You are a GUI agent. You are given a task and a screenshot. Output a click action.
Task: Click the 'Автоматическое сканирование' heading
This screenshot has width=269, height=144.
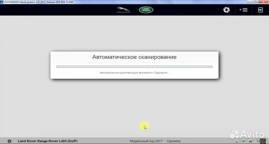pyautogui.click(x=134, y=57)
